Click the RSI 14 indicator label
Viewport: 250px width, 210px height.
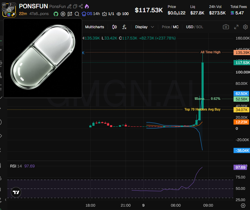16,166
